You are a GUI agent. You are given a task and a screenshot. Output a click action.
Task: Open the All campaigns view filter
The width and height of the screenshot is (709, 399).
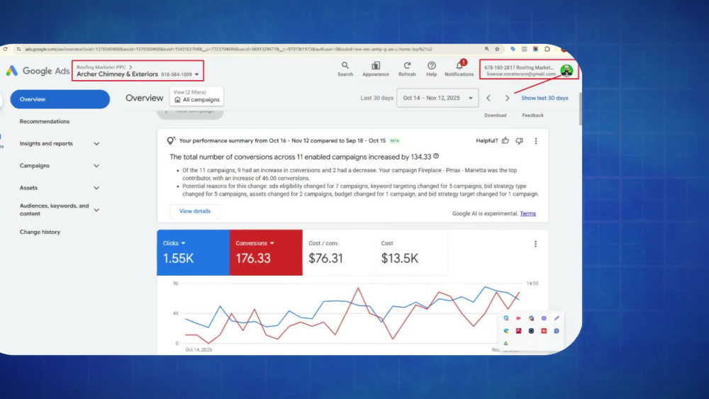196,96
